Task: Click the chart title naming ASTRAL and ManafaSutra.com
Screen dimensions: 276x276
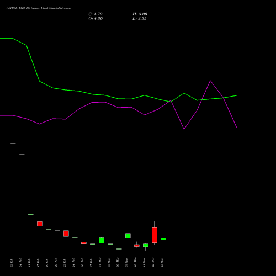Action: pyautogui.click(x=39, y=8)
